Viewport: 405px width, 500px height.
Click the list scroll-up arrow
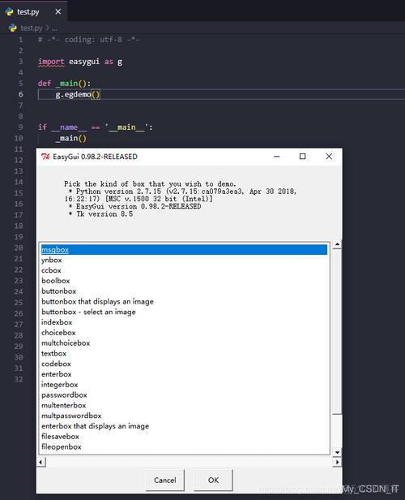pyautogui.click(x=337, y=244)
